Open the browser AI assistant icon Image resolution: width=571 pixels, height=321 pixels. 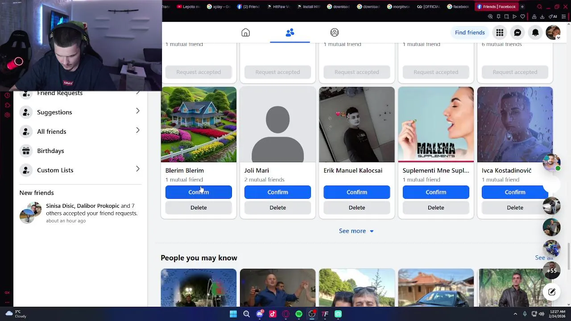[x=553, y=16]
